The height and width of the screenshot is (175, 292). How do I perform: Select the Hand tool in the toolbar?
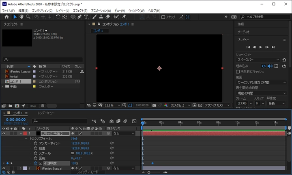21,17
